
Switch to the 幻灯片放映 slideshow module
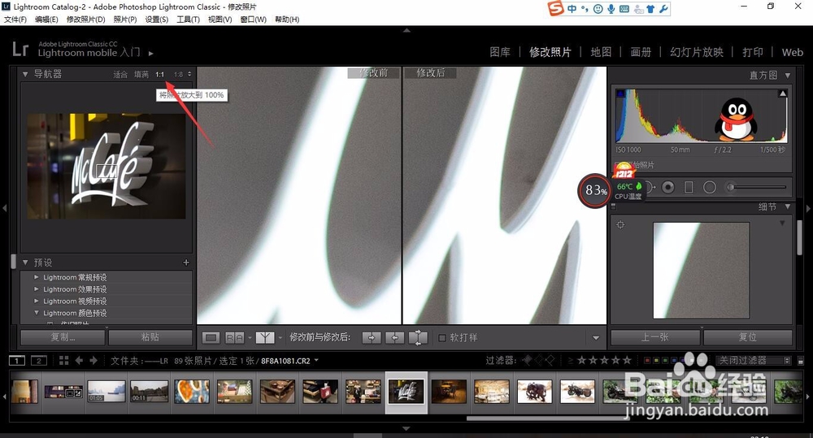[697, 52]
